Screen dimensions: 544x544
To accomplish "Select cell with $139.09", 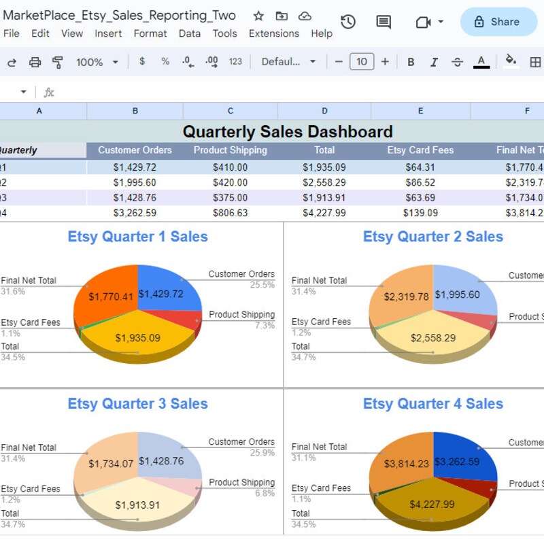I will pyautogui.click(x=420, y=213).
